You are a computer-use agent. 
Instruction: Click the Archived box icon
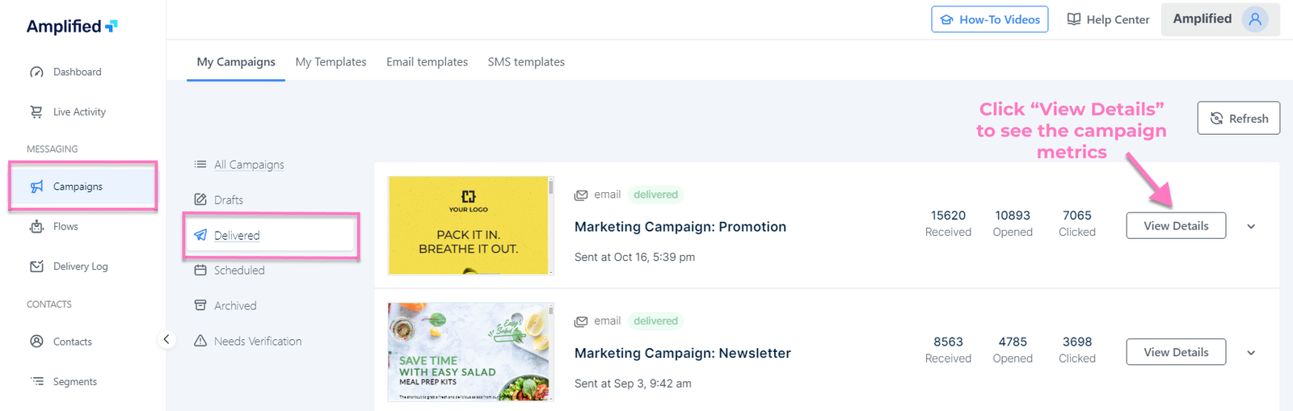pos(200,305)
